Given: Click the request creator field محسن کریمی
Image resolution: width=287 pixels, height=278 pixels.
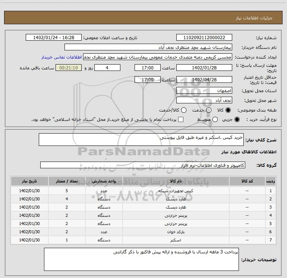Looking at the screenshot, I should 158,57.
